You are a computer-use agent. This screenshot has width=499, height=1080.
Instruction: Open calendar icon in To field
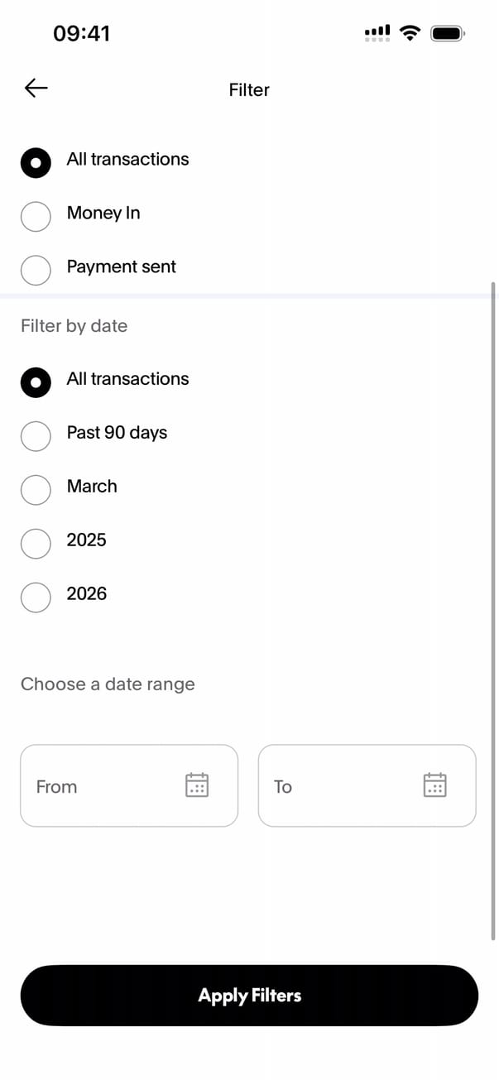click(434, 785)
